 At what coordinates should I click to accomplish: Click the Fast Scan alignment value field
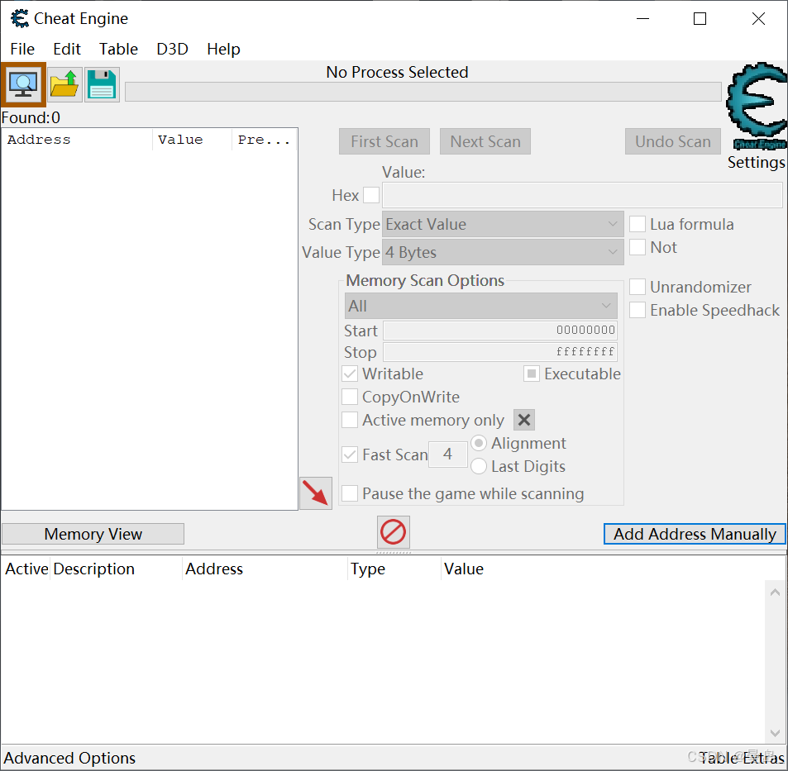click(448, 455)
